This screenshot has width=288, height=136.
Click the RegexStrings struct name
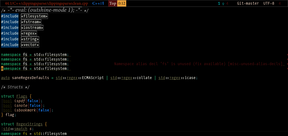(x=30, y=124)
